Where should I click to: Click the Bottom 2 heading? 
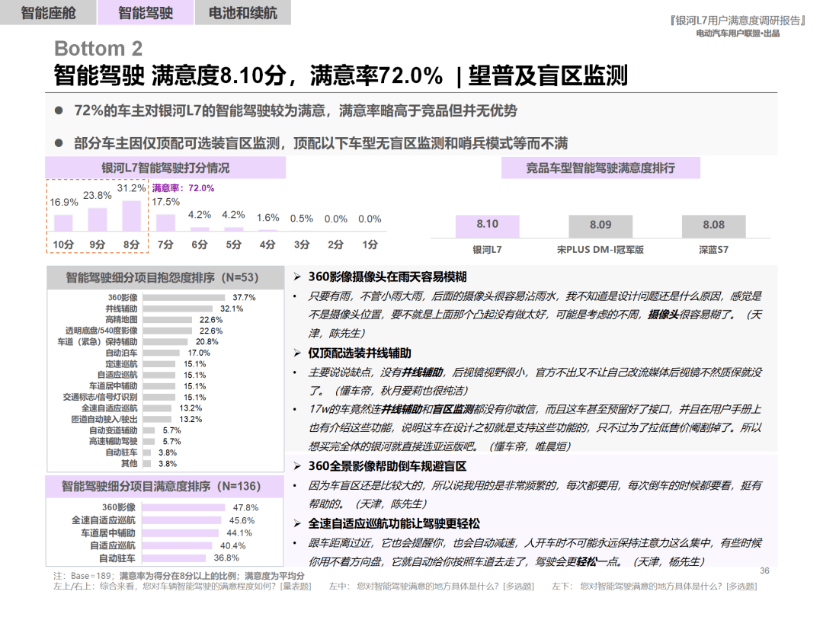pos(98,48)
